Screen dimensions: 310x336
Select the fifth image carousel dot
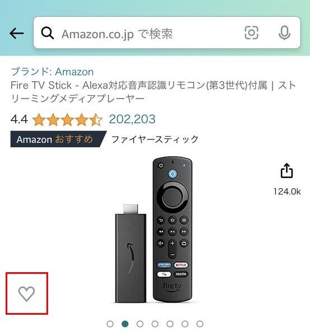tap(170, 324)
